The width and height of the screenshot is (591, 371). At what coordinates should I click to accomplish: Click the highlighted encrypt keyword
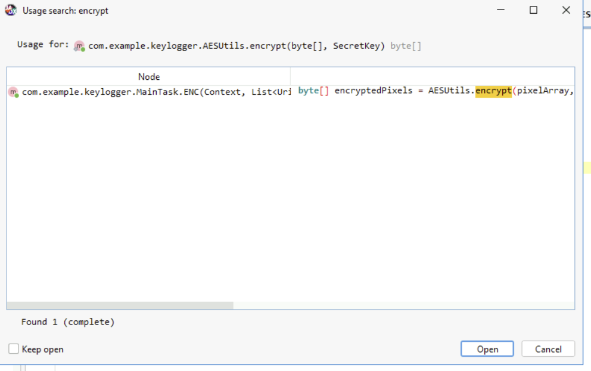(x=493, y=91)
